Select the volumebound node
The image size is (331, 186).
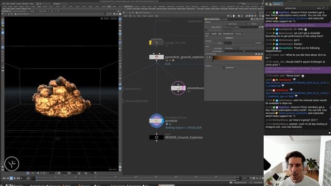[x=178, y=88]
